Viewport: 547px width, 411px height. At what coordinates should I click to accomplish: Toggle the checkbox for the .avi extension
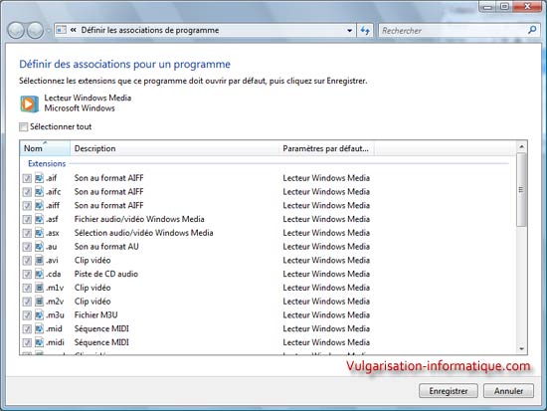click(x=27, y=261)
